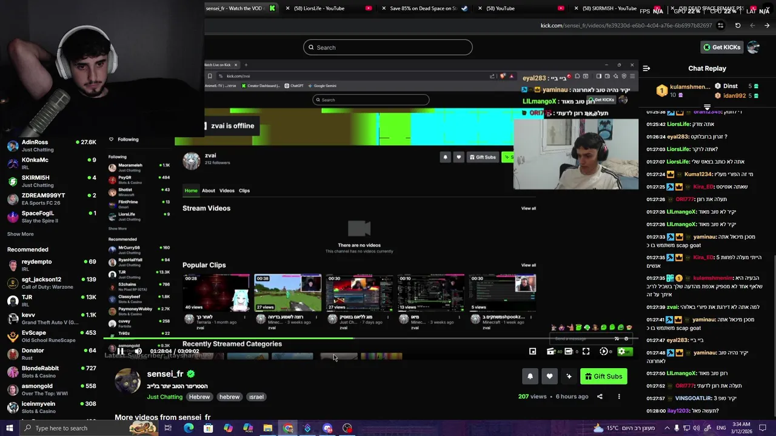Viewport: 776px width, 436px height.
Task: Open the Just Chatting category link
Action: point(164,397)
